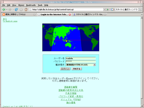
Task: Click the search magnifier icon
Action: click(140, 9)
